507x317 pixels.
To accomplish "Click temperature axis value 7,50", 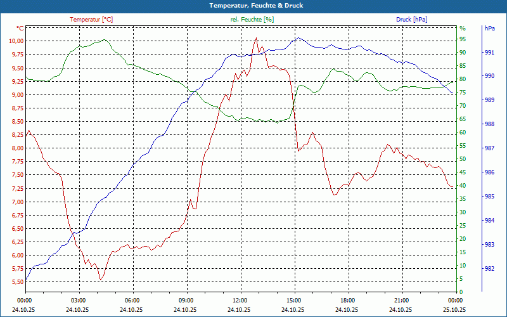I will click(18, 175).
